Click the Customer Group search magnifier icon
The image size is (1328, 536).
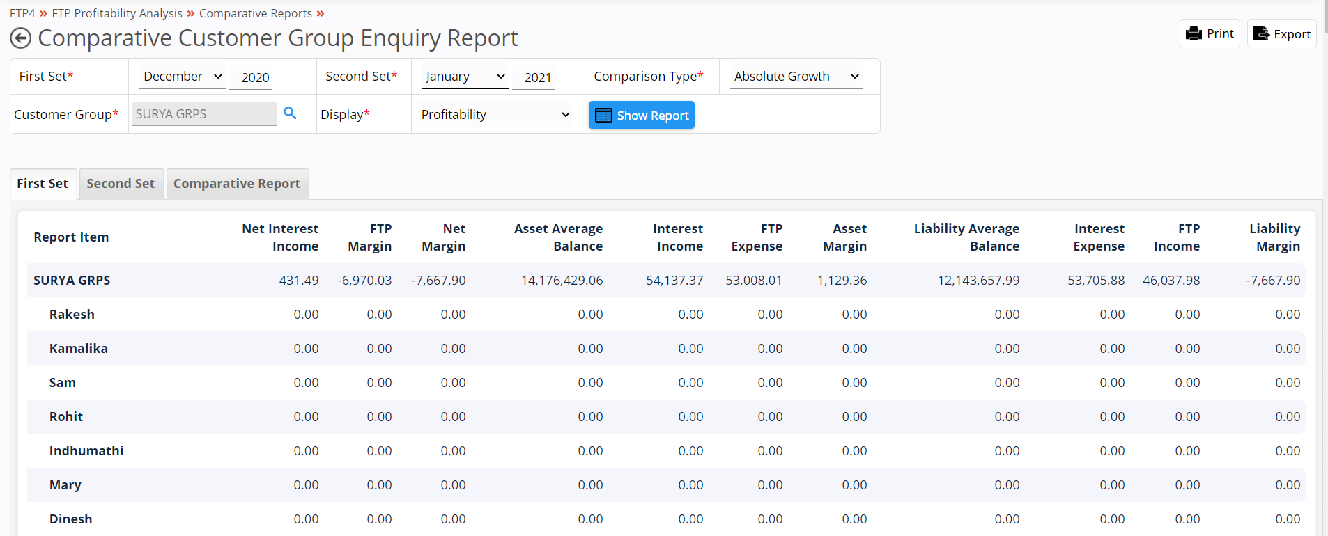coord(290,113)
